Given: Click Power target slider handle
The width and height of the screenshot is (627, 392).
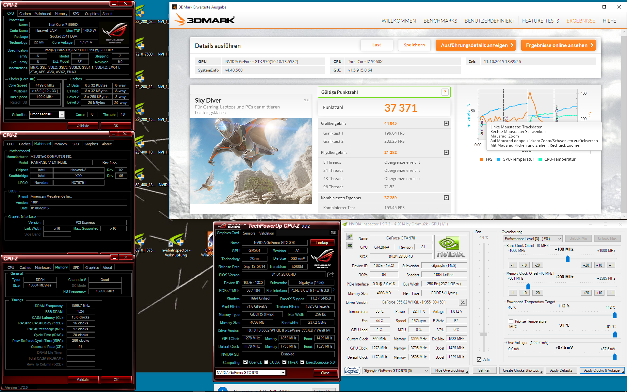Looking at the screenshot, I should click(615, 315).
